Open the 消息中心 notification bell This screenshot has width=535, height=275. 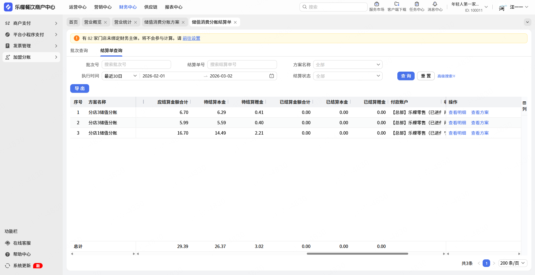[435, 4]
